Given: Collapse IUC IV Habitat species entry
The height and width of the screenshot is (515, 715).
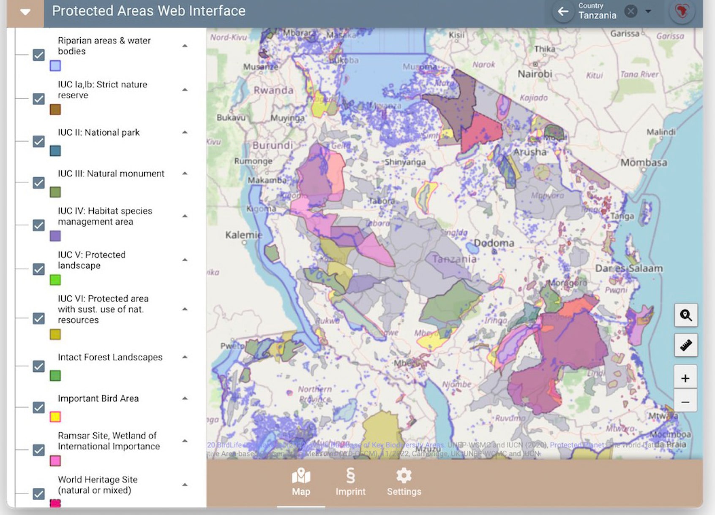Looking at the screenshot, I should pyautogui.click(x=185, y=216).
